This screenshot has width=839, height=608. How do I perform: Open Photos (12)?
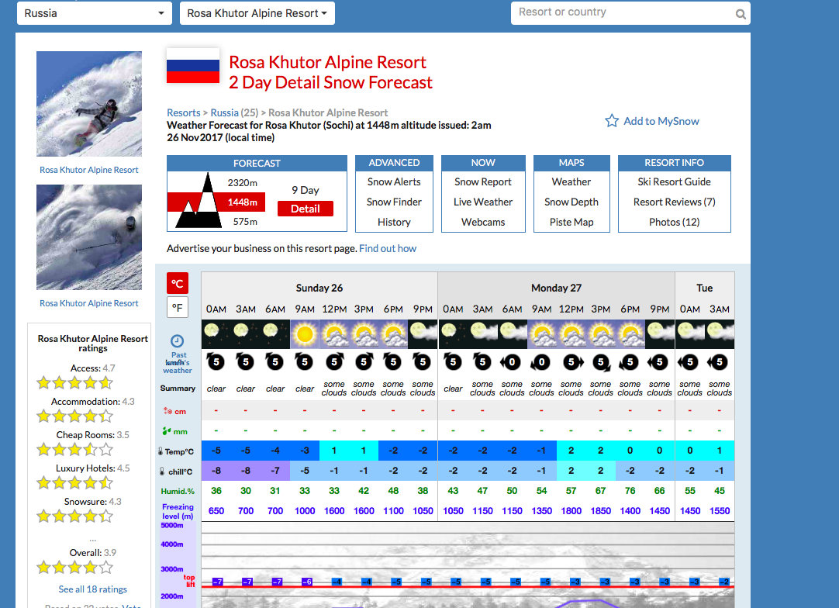[x=674, y=222]
